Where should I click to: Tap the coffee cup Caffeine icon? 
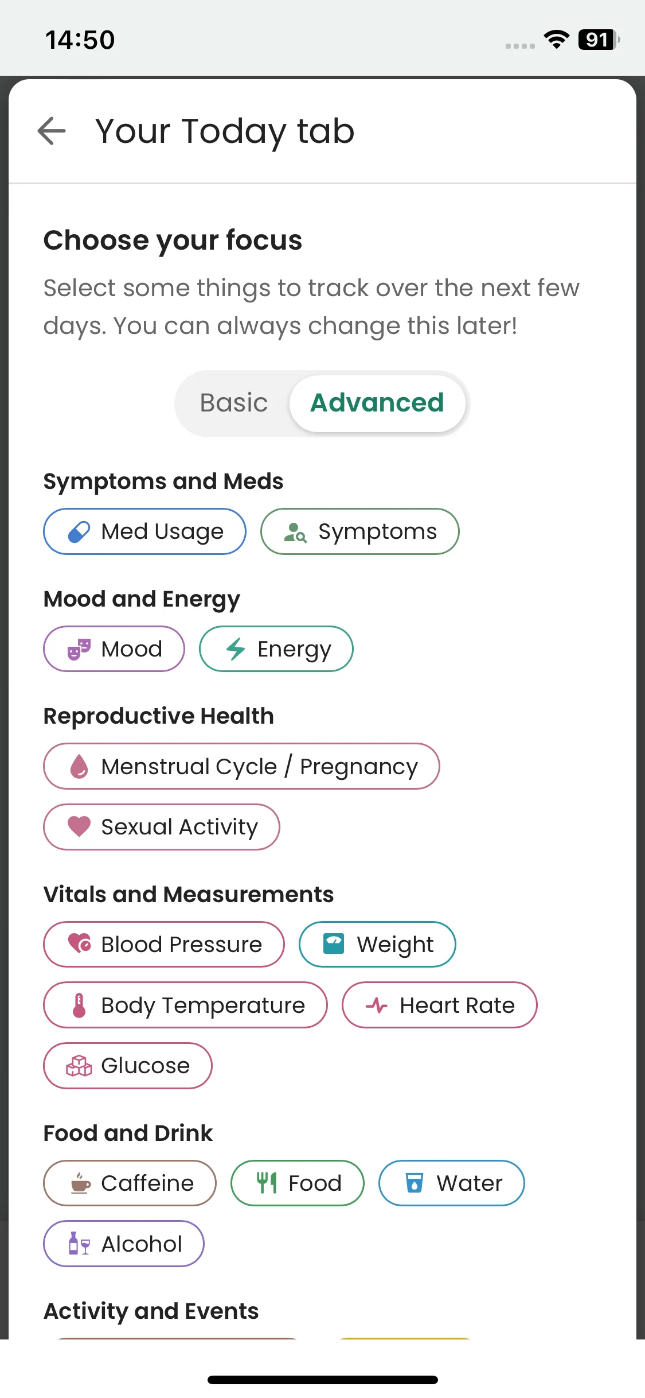80,1183
